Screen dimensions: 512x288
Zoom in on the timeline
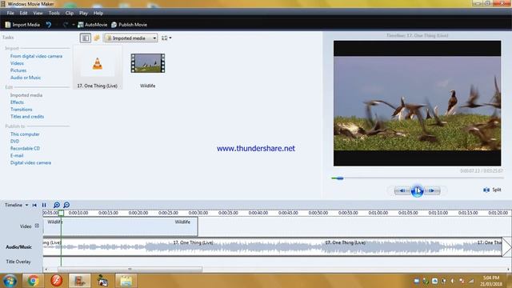(x=57, y=205)
